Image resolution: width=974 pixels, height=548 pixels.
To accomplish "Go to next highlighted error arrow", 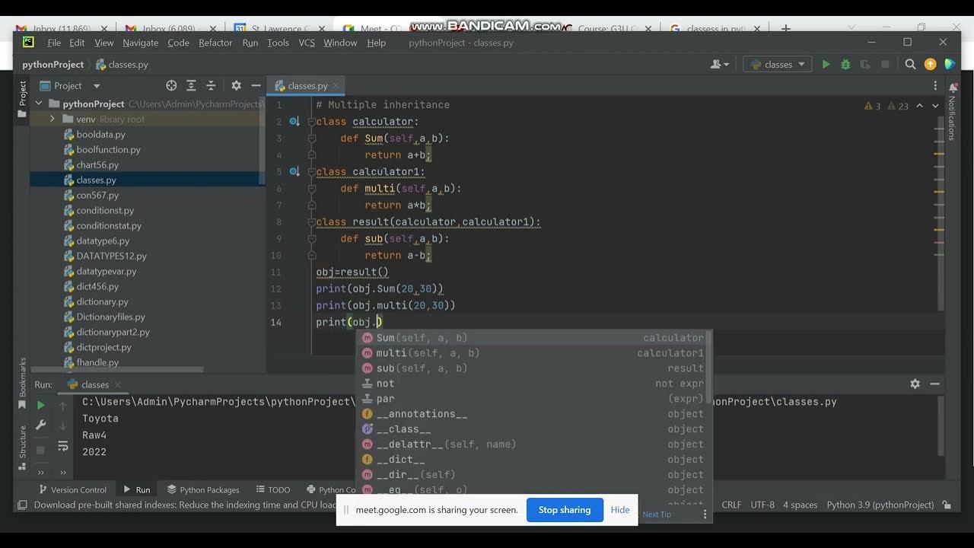I will click(937, 106).
